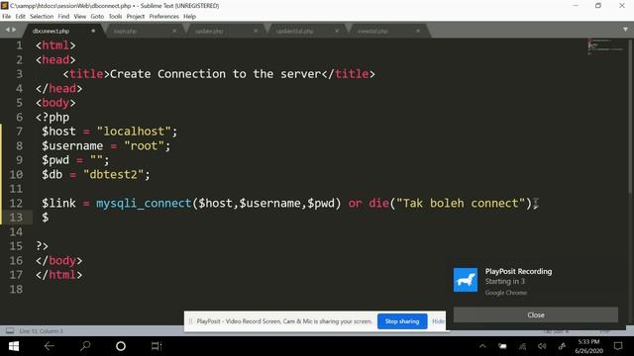Click the </html> closing tag on line 17
This screenshot has width=634, height=356.
(x=58, y=275)
